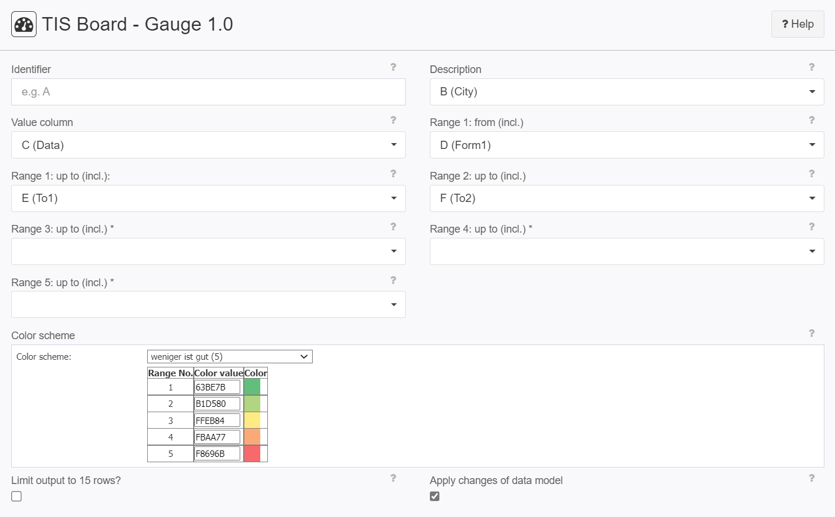Viewport: 835px width, 517px height.
Task: Click the Description help question mark
Action: [811, 67]
